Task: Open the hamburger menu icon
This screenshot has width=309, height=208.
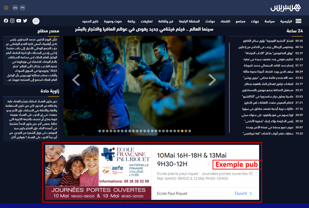Action: pyautogui.click(x=298, y=21)
